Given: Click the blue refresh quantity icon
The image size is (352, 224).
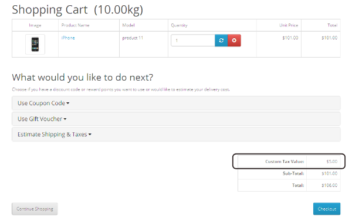Looking at the screenshot, I should [x=221, y=41].
